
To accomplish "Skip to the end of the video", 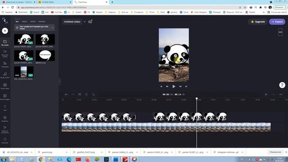I will click(186, 86).
